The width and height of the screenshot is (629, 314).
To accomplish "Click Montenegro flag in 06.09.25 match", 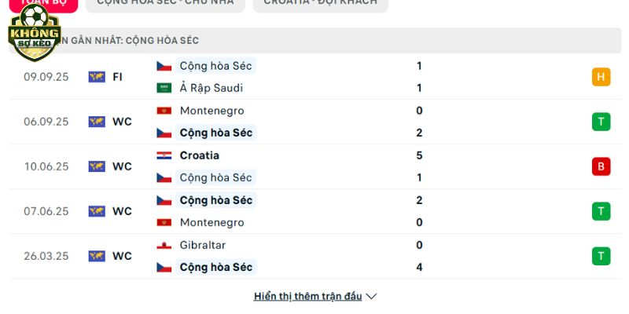I will [164, 111].
